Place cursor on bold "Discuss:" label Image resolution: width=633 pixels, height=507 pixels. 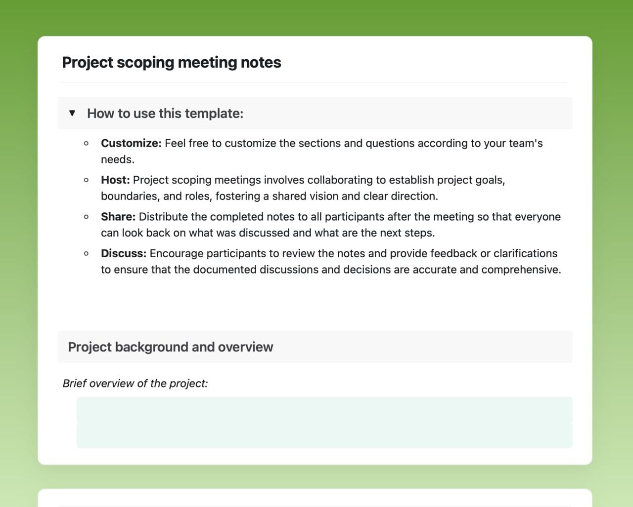click(x=124, y=253)
